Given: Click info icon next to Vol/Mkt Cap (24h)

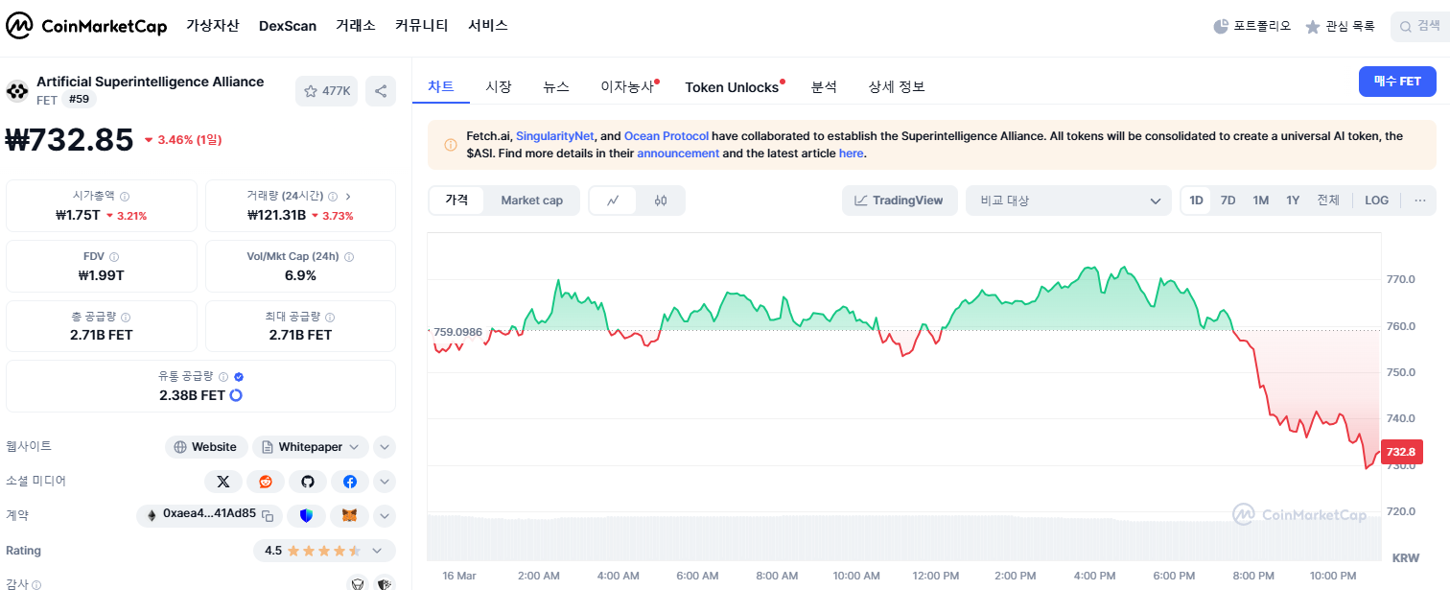Looking at the screenshot, I should pos(349,257).
